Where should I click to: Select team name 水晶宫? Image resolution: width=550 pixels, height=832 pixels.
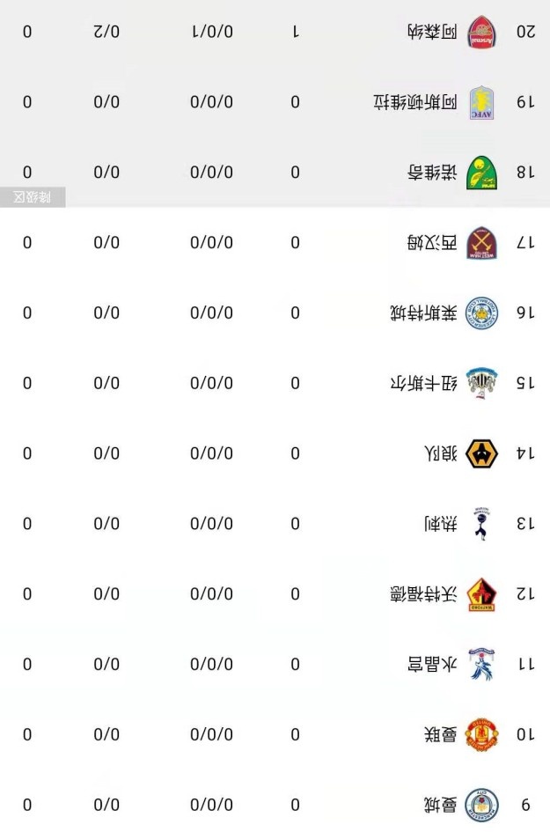432,665
